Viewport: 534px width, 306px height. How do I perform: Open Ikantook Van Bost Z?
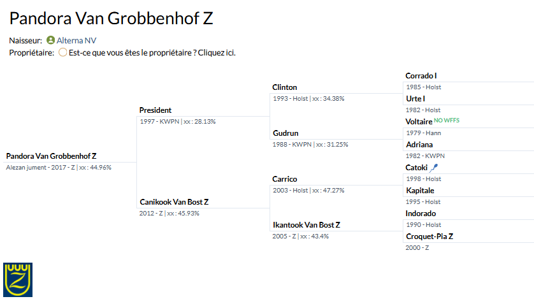tap(306, 225)
